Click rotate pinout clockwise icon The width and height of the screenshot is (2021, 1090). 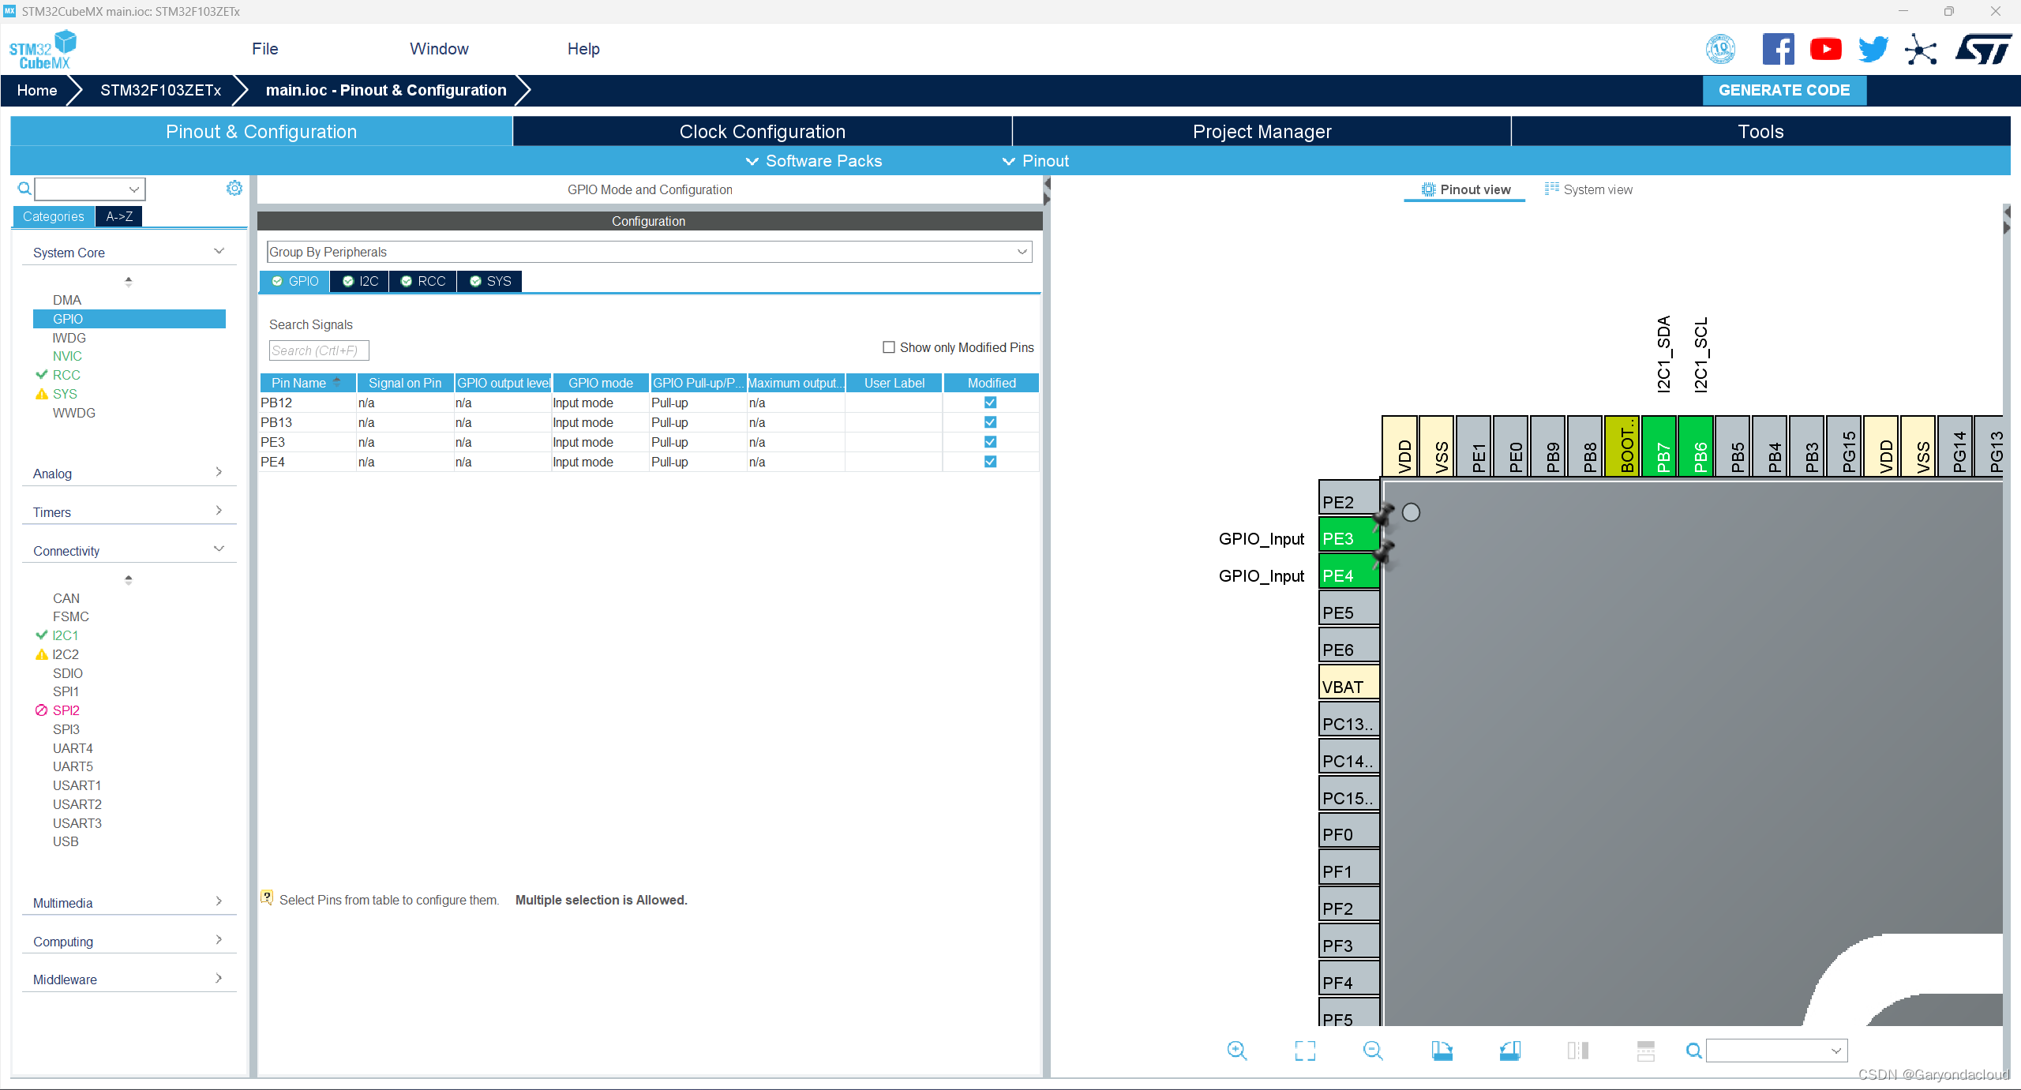click(1442, 1051)
